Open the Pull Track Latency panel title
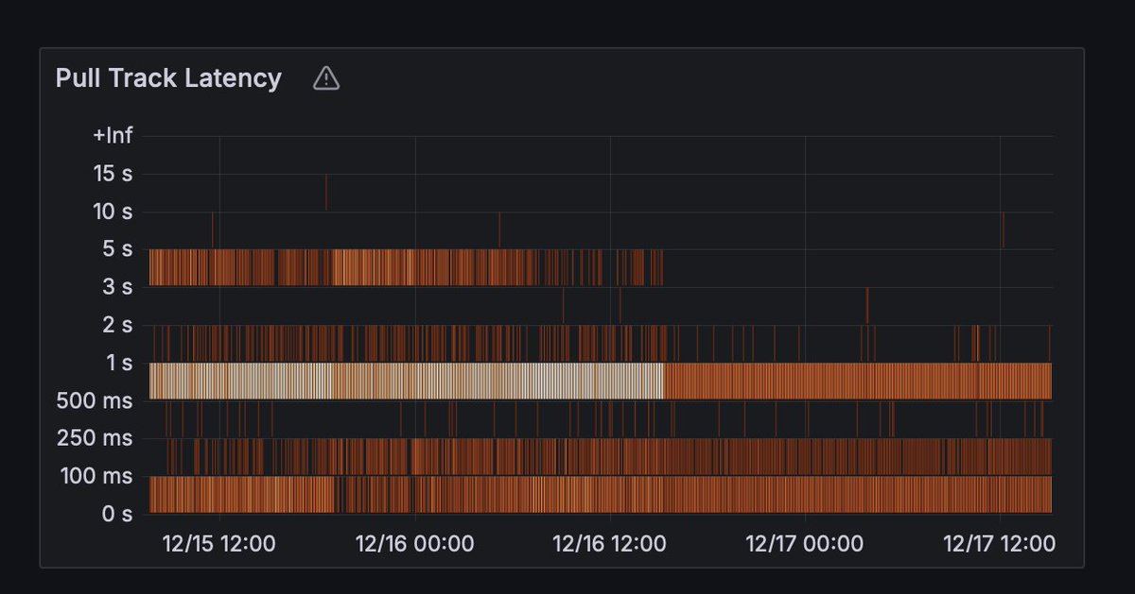 (168, 77)
